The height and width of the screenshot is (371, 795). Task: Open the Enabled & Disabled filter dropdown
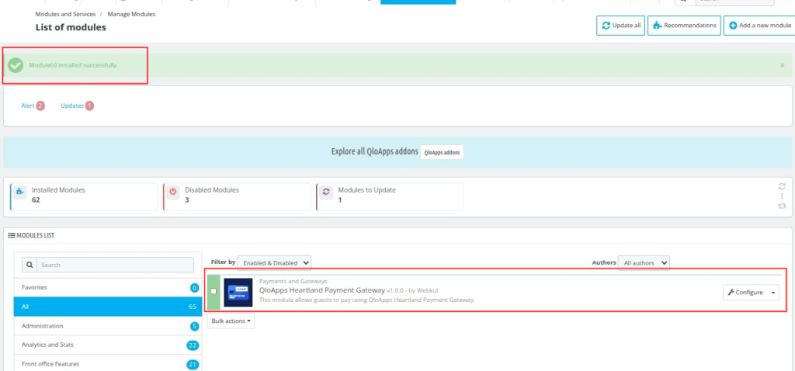click(274, 263)
